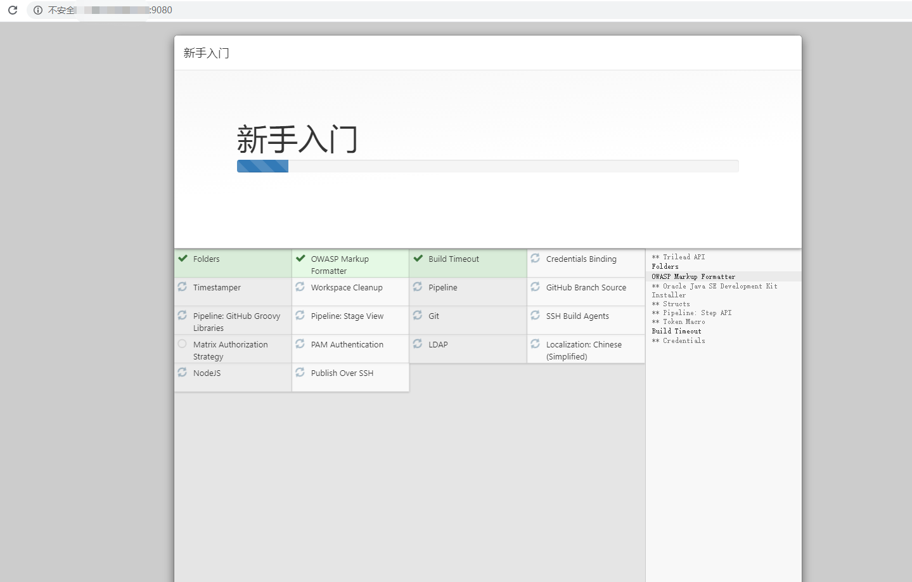
Task: Click the sync icon beside Workspace Cleanup
Action: click(x=300, y=287)
